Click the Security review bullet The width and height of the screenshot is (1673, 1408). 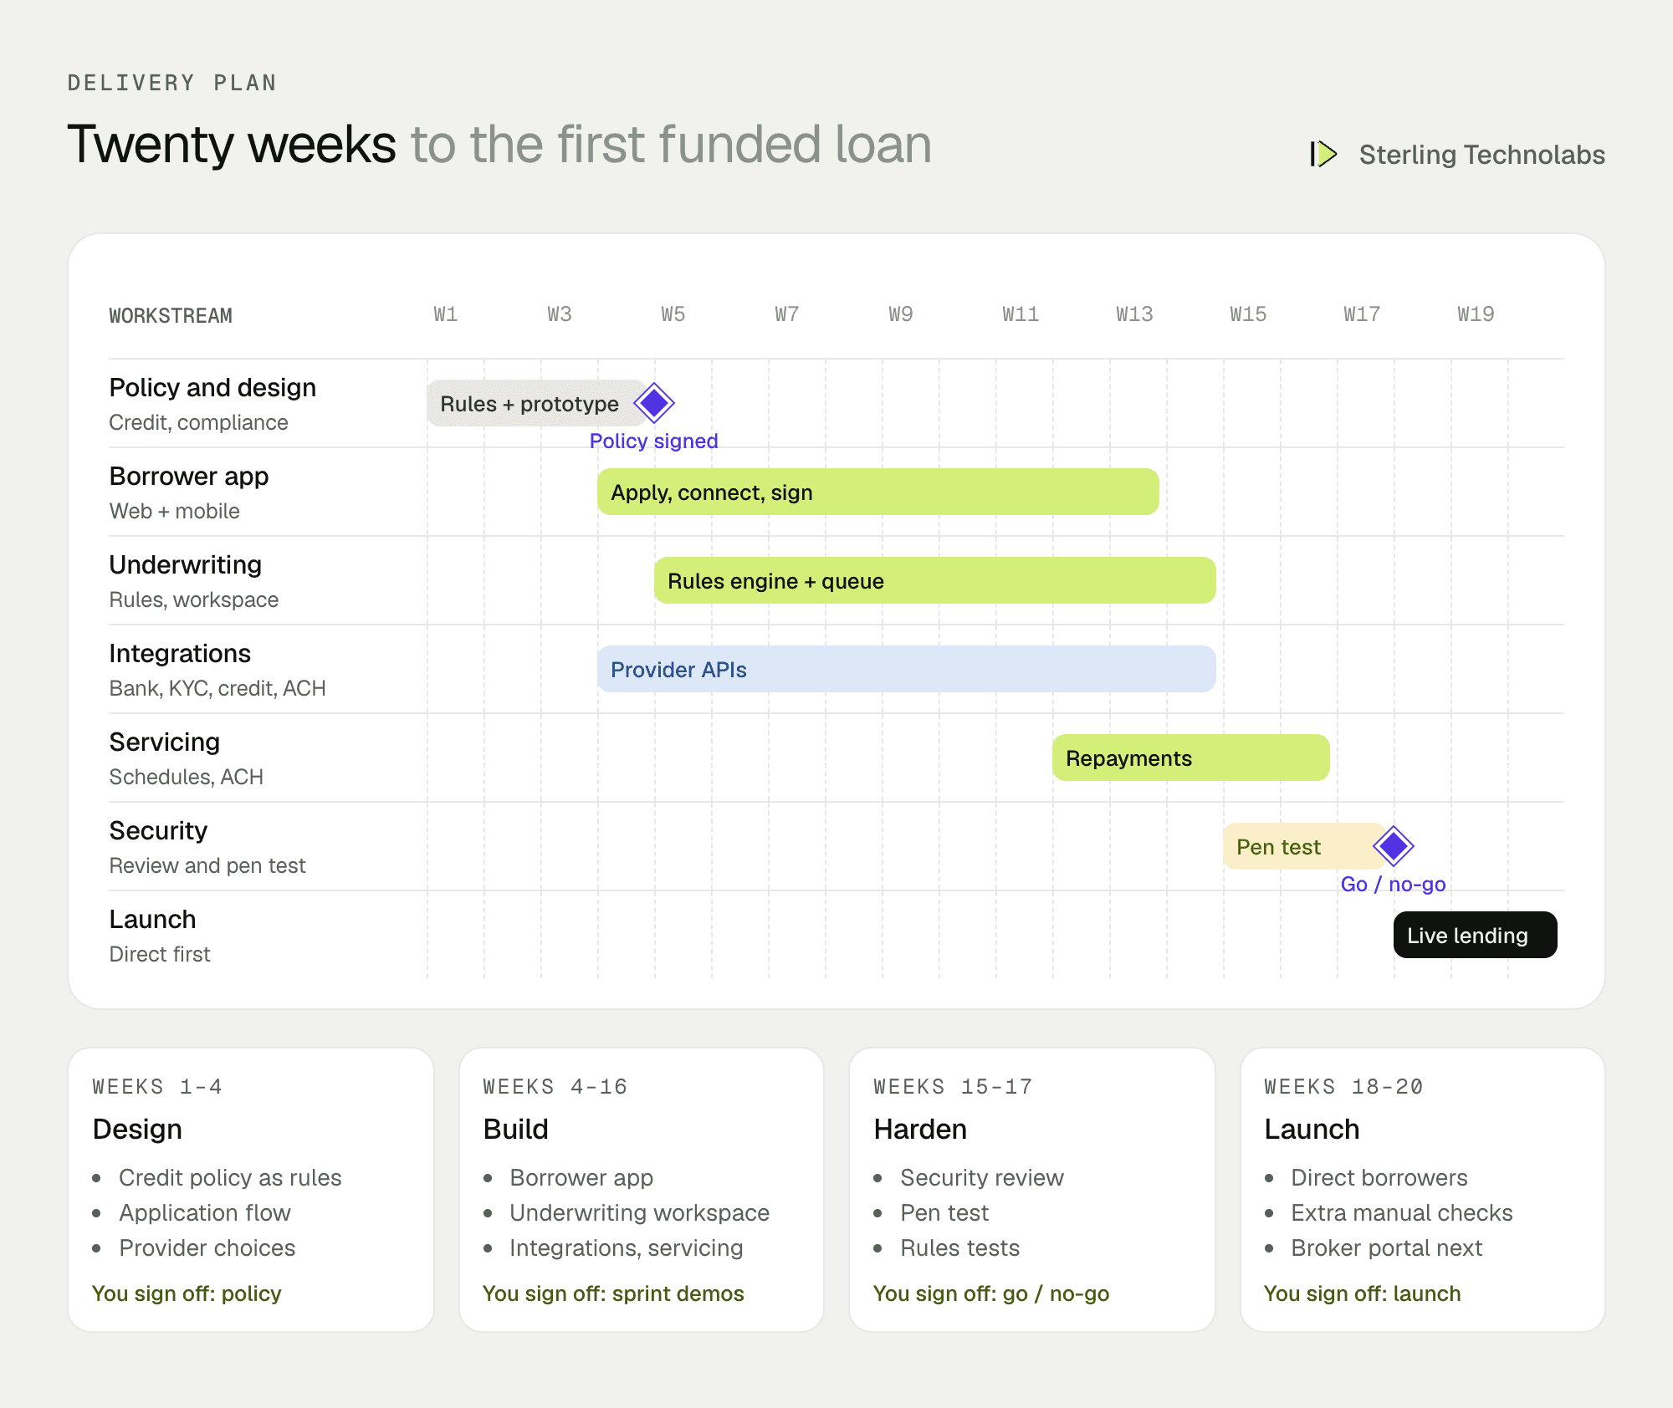982,1177
